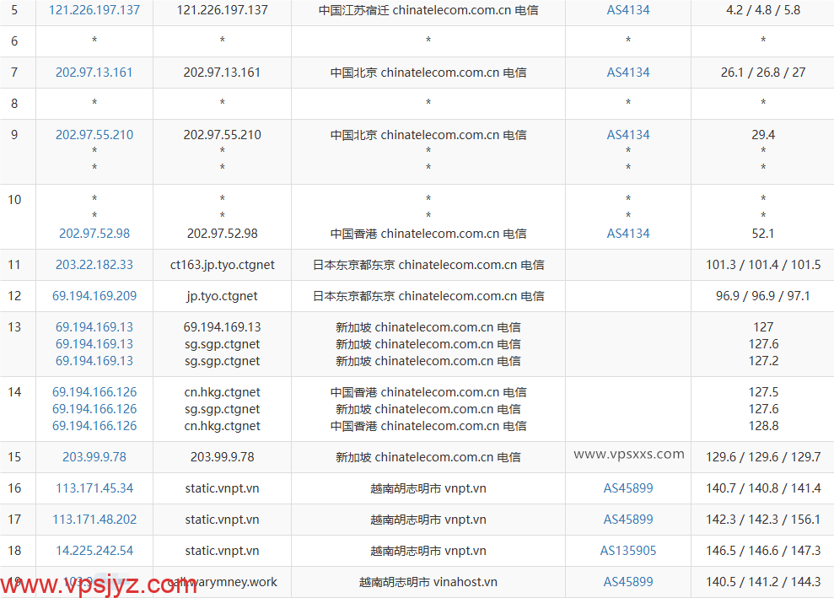
Task: Click IP link 203.99.9.78 at hop 15
Action: (94, 457)
